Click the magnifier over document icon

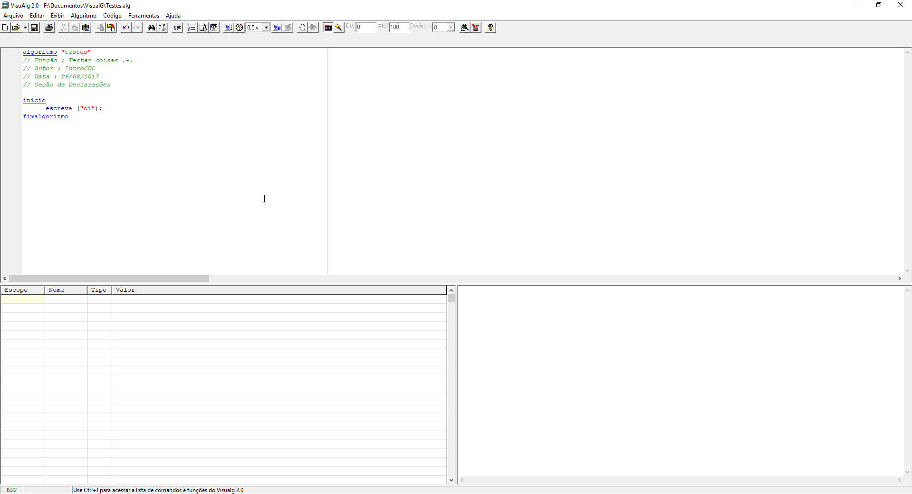coord(465,28)
